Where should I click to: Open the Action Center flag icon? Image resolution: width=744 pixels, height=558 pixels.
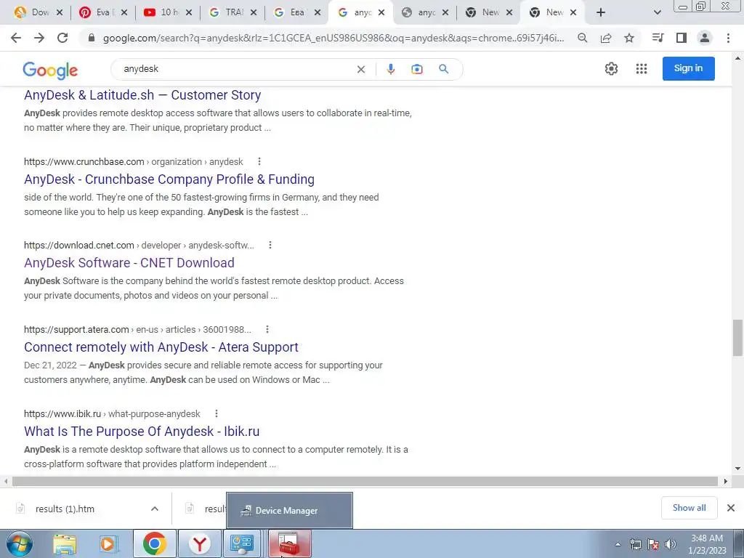(653, 544)
